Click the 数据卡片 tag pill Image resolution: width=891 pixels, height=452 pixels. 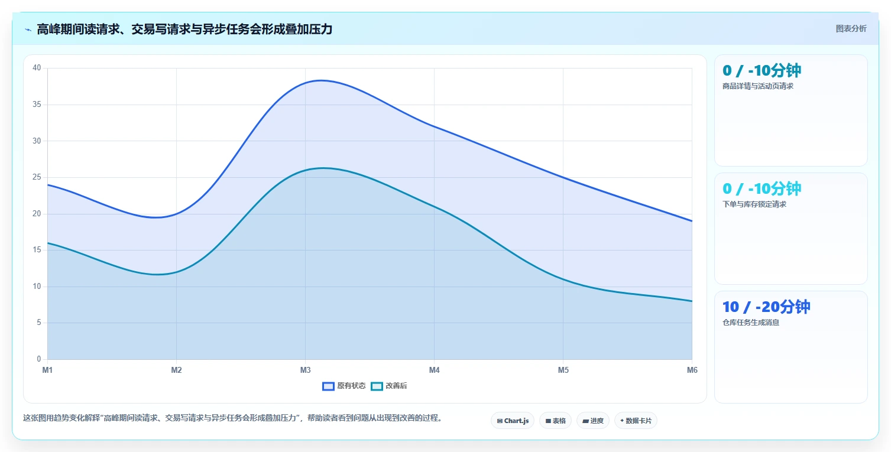[x=636, y=421]
